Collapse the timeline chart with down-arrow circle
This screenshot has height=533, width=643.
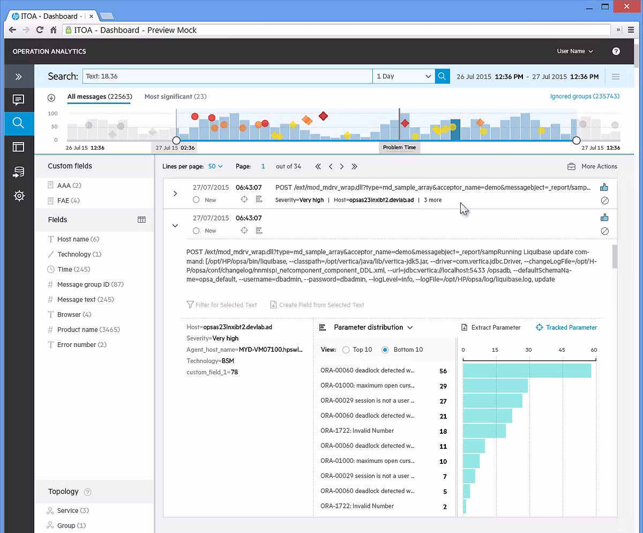51,97
